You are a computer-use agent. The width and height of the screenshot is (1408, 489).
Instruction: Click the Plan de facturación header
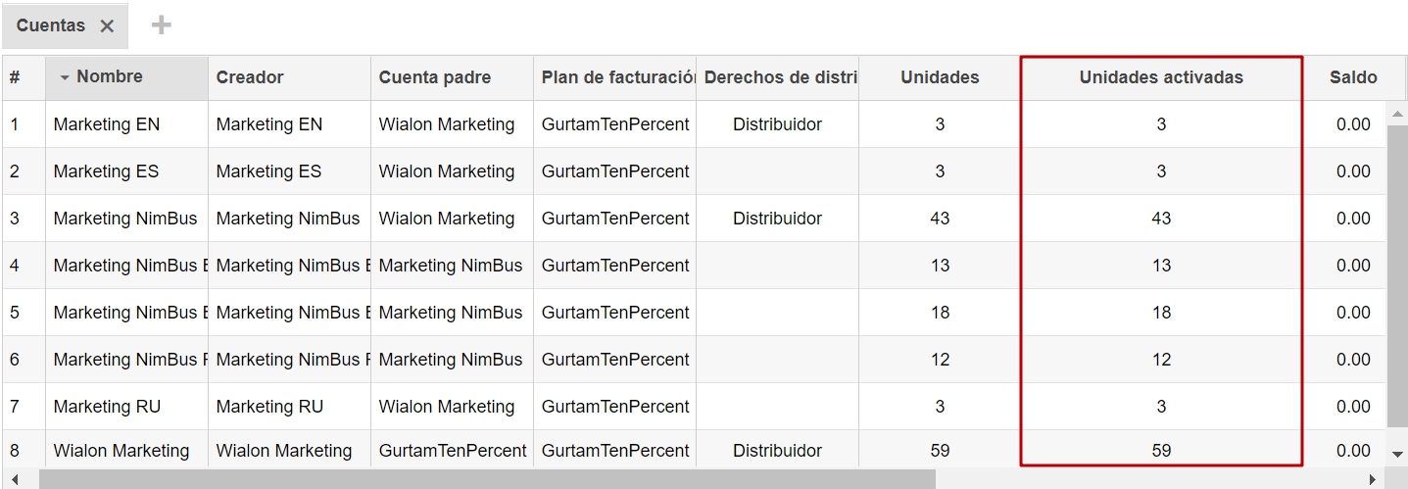615,77
